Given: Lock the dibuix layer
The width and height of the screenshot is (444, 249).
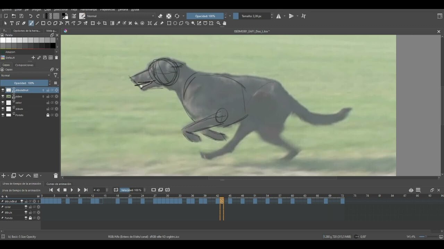Looking at the screenshot, I should [x=48, y=109].
